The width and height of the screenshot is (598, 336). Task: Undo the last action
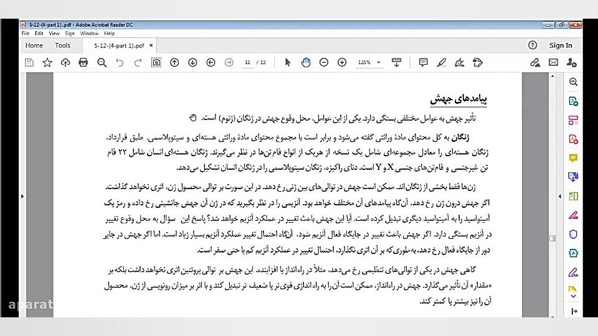pyautogui.click(x=120, y=62)
